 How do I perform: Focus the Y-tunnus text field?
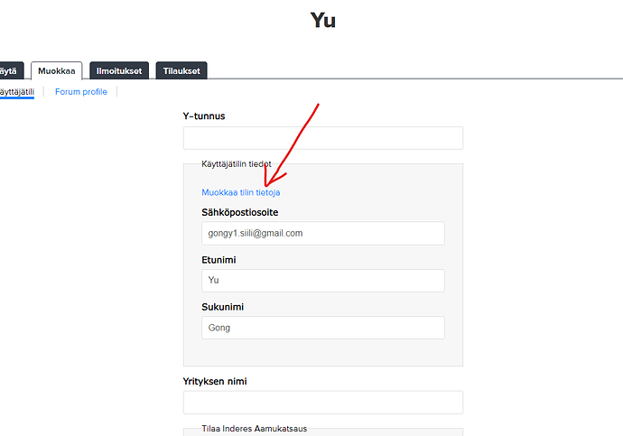click(322, 138)
